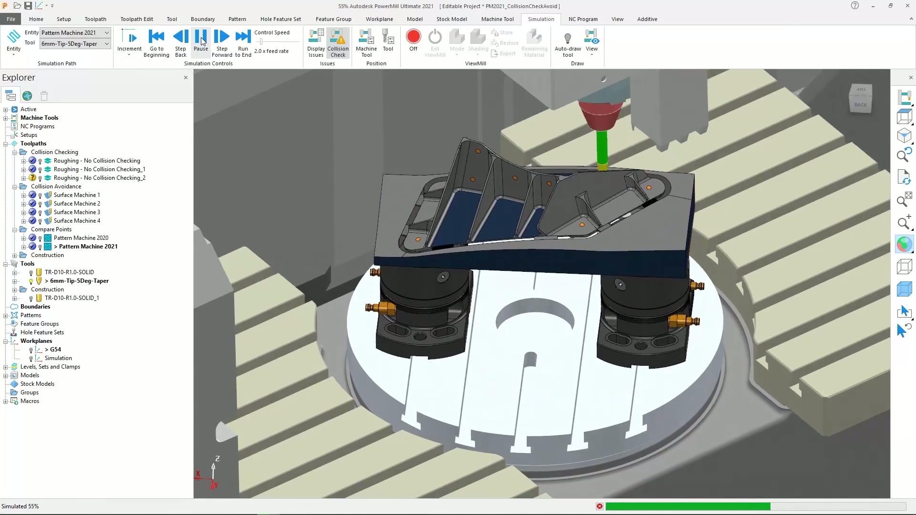The image size is (916, 515).
Task: Click the Step Back control
Action: (180, 43)
